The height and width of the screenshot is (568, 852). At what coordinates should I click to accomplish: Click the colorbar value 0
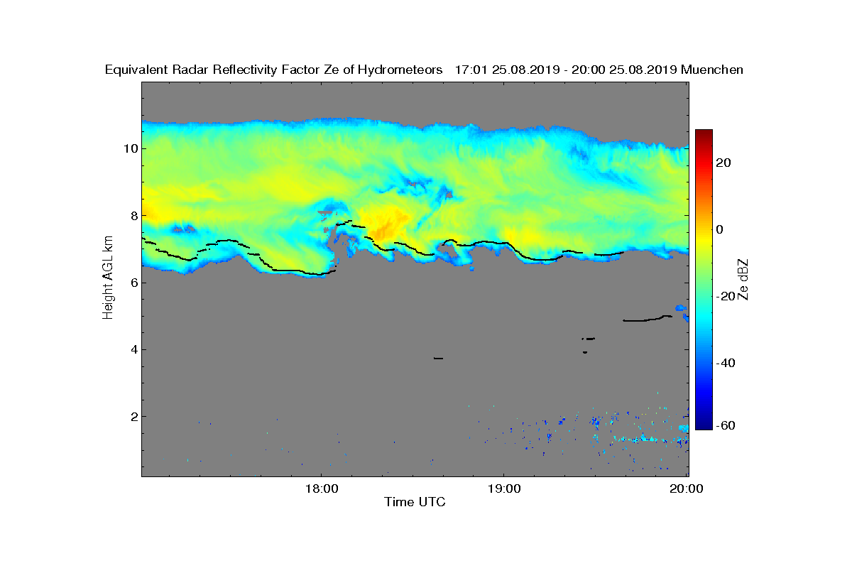coord(720,229)
